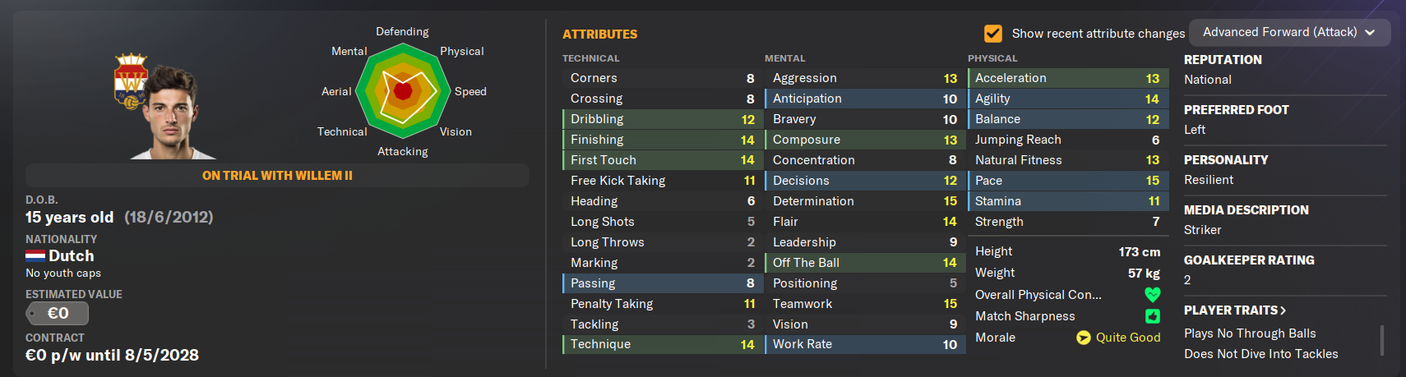
Task: Click the green heart physical condition icon
Action: (1153, 294)
